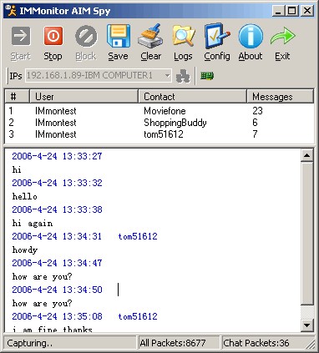
Task: Select the Moviefone conversation row
Action: click(159, 111)
